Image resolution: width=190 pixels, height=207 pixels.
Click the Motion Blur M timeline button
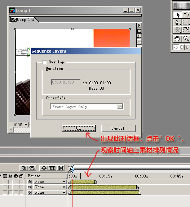click(61, 168)
